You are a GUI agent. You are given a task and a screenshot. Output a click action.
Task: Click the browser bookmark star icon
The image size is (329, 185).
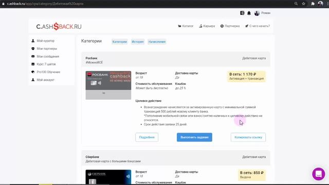click(304, 4)
